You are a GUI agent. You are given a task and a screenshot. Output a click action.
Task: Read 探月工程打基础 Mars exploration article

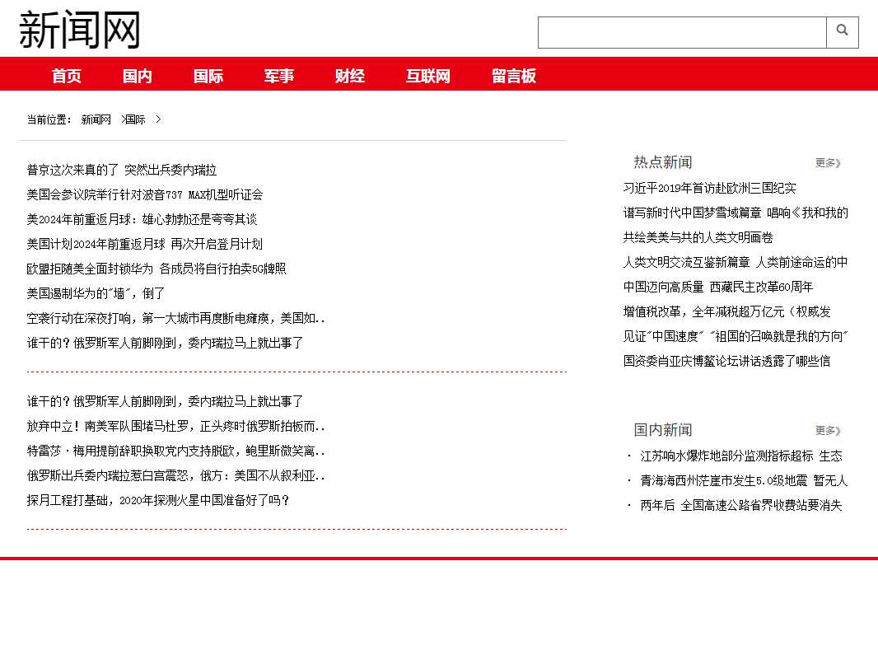[x=158, y=501]
